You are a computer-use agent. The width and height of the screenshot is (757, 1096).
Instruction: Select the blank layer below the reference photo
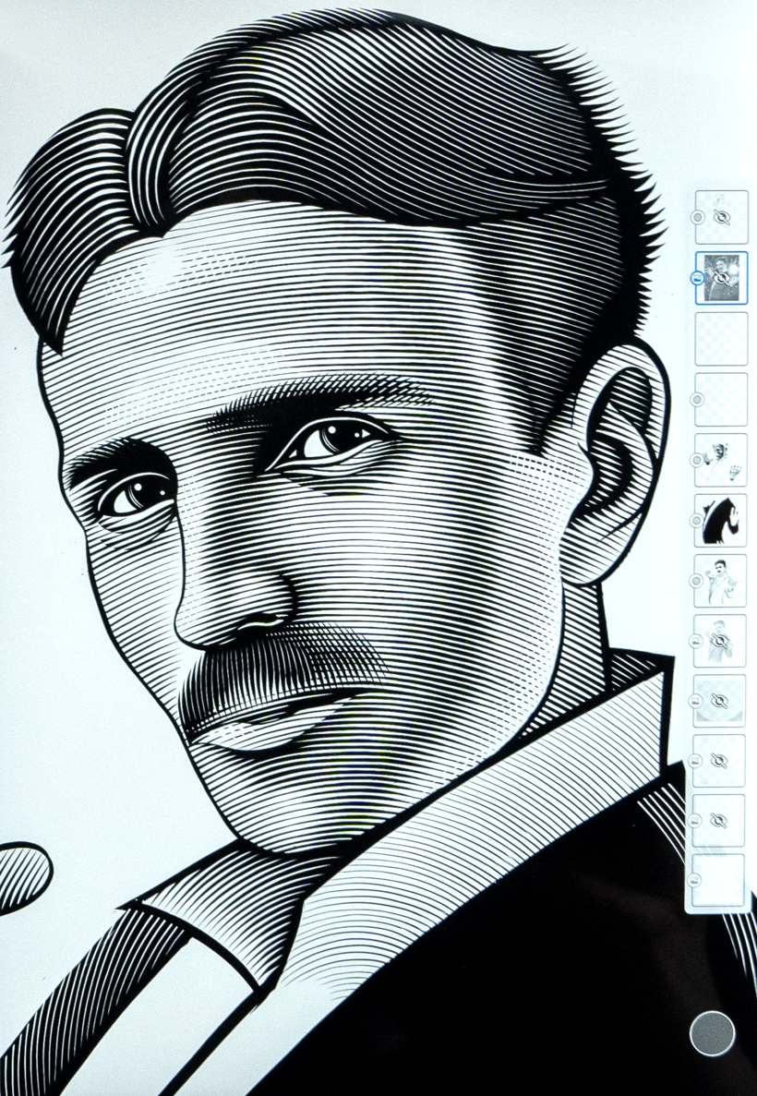pyautogui.click(x=721, y=338)
